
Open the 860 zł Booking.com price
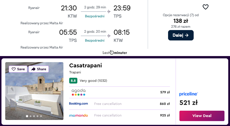tap(165, 104)
